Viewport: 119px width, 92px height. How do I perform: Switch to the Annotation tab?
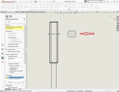[11, 12]
